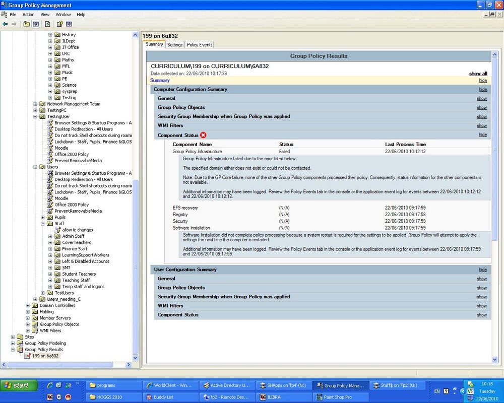Click the Up one level folder icon
504x403 pixels.
pyautogui.click(x=27, y=24)
